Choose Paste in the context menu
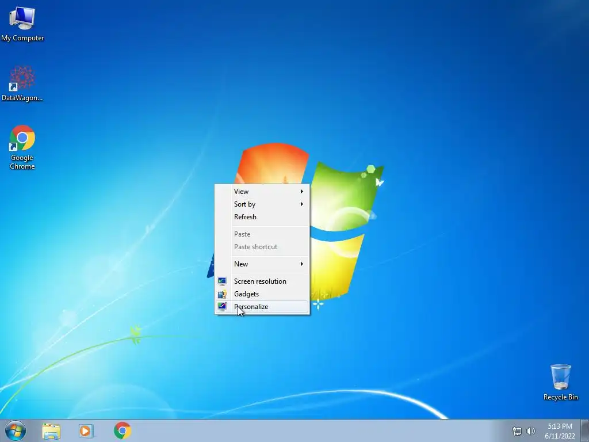Screen dimensions: 589x442 click(262, 234)
